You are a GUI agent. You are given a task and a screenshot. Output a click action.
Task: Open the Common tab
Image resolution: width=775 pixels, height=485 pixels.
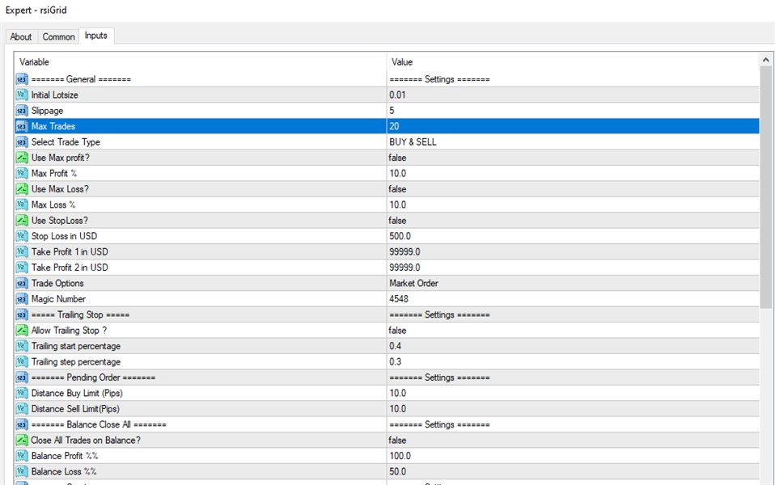(58, 36)
